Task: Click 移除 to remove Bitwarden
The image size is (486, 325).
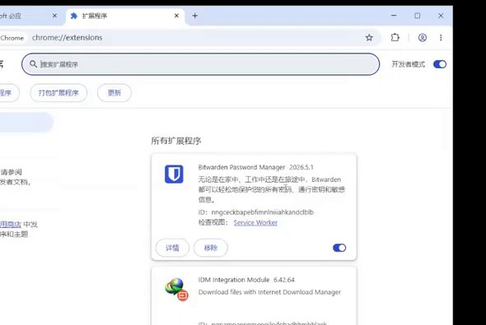Action: pos(211,248)
